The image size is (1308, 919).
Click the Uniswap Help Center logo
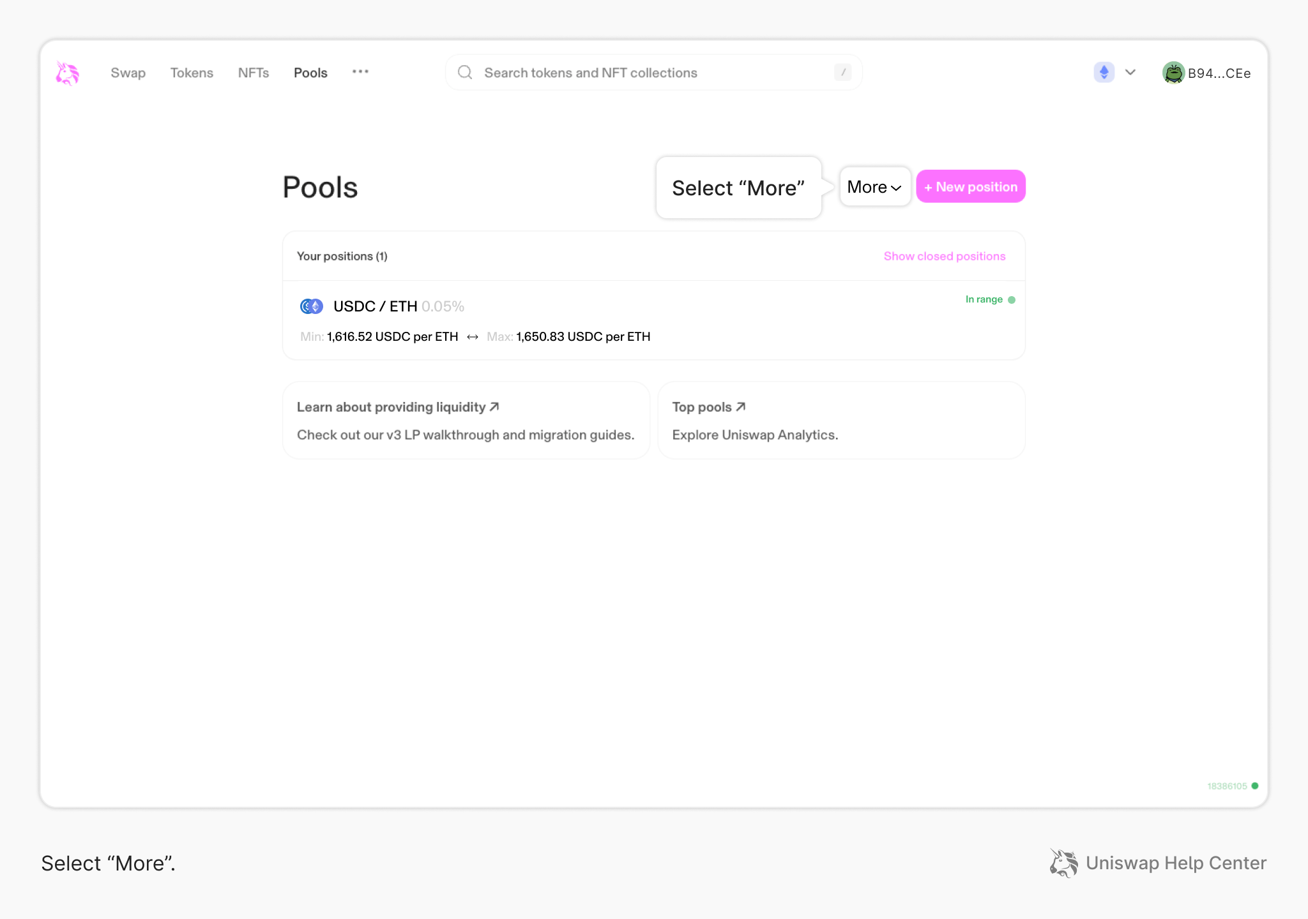[1064, 863]
